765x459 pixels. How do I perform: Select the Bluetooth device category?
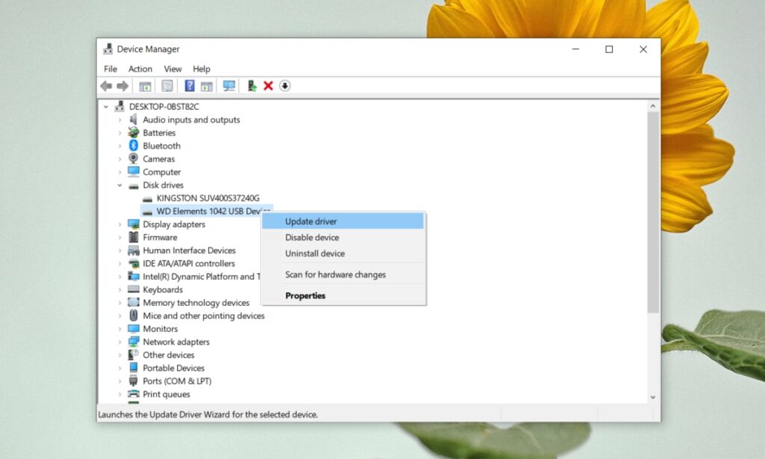pyautogui.click(x=161, y=146)
